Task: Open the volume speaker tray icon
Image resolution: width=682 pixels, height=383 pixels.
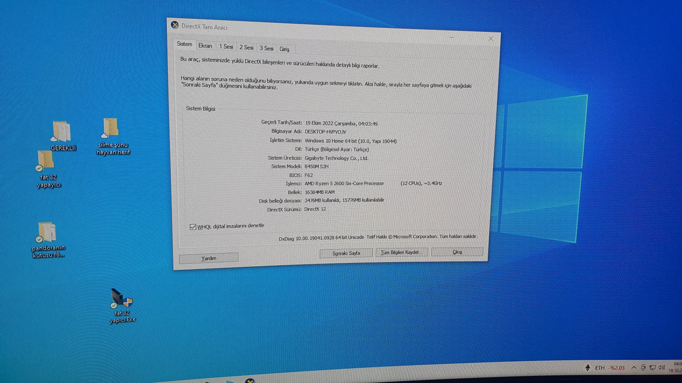Action: (661, 367)
